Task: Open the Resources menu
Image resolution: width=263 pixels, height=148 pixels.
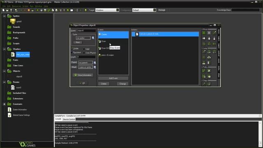Action: pyautogui.click(x=16, y=6)
